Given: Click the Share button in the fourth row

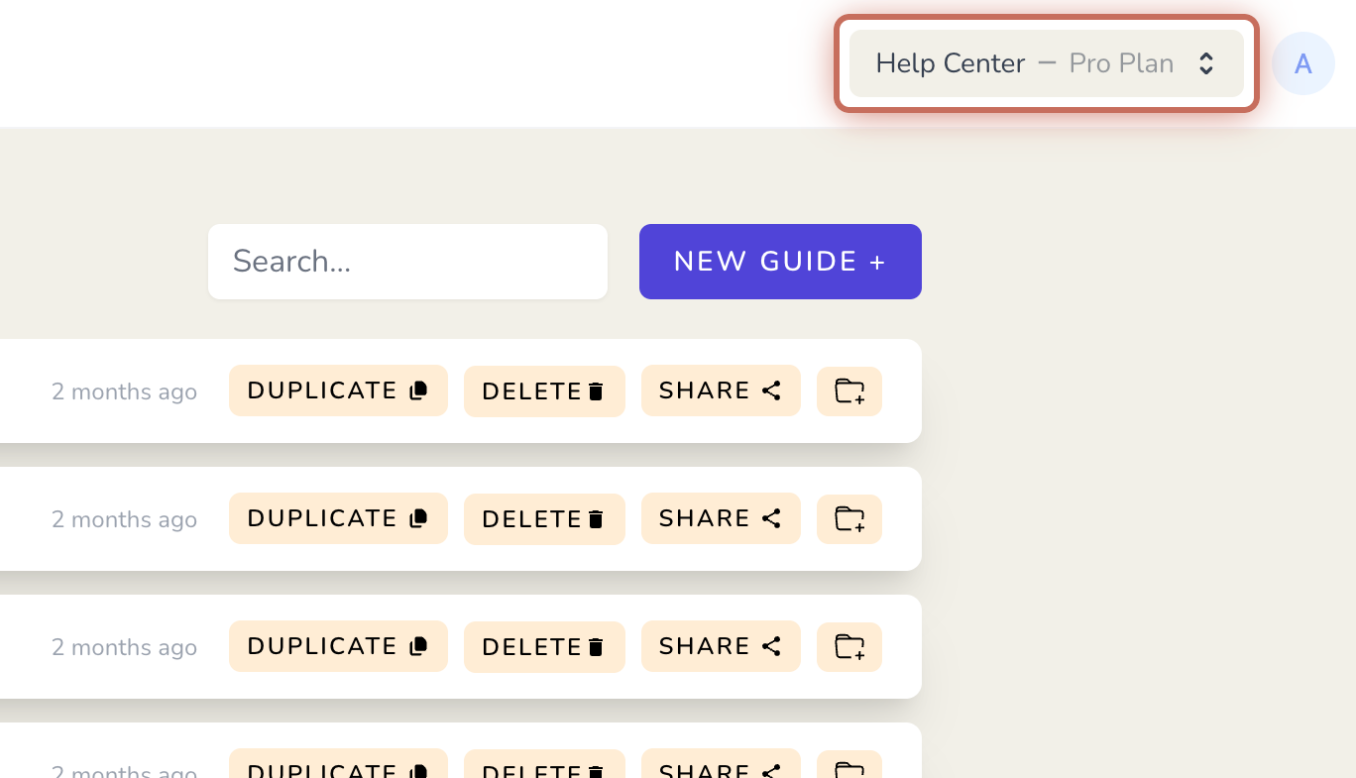Looking at the screenshot, I should (x=721, y=764).
